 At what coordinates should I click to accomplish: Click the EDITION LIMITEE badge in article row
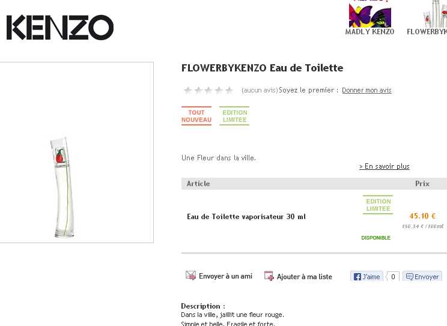click(x=378, y=205)
